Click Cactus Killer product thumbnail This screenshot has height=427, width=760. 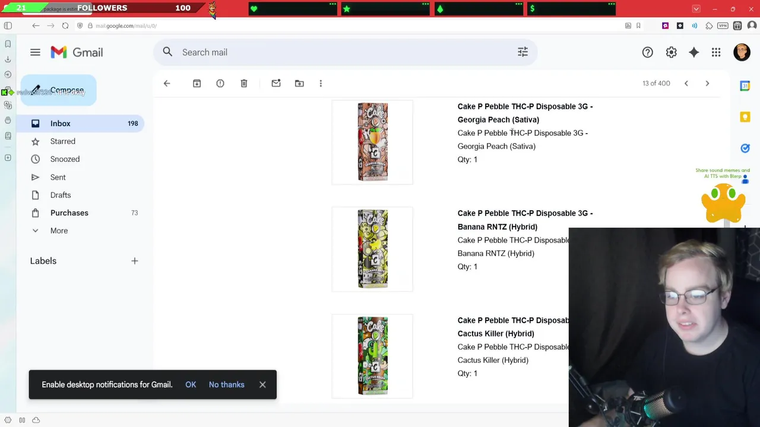(372, 356)
